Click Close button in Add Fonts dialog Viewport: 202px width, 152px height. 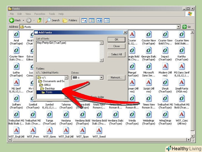tap(117, 46)
